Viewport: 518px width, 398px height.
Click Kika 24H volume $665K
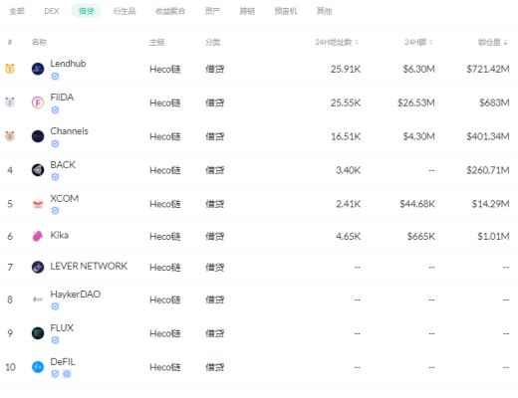coord(421,236)
